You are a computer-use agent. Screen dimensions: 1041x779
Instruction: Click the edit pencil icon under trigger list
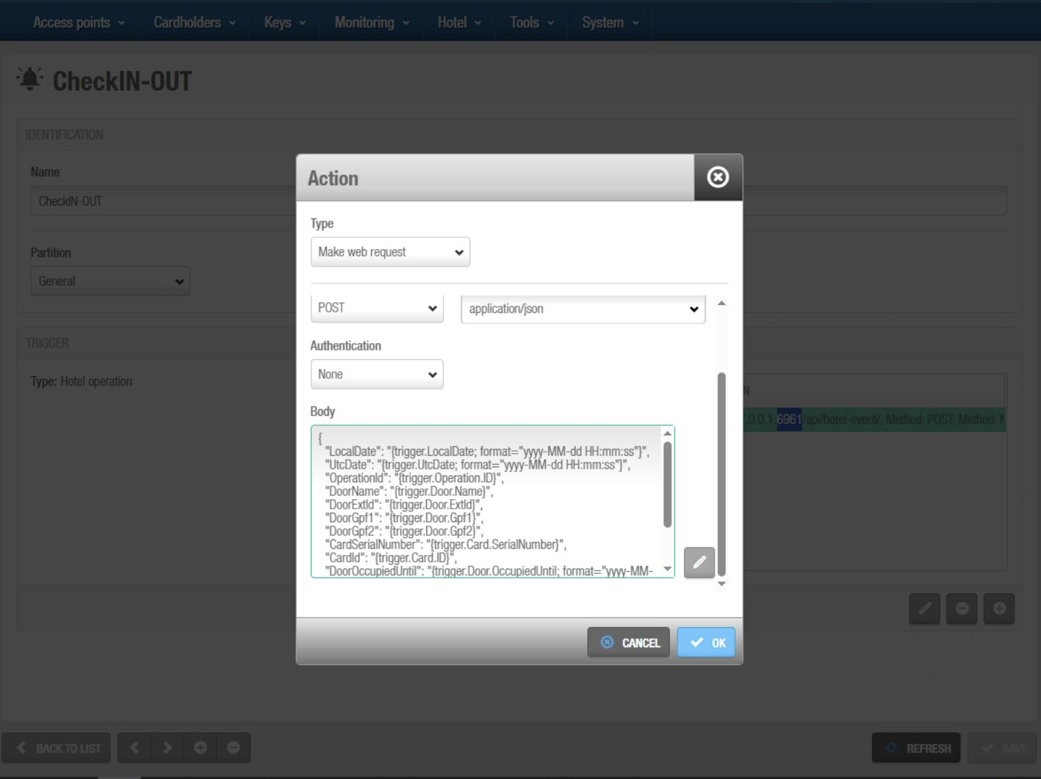click(x=924, y=609)
